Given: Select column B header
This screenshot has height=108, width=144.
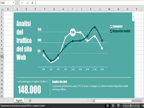Looking at the screenshot, I should [x=8, y=9].
